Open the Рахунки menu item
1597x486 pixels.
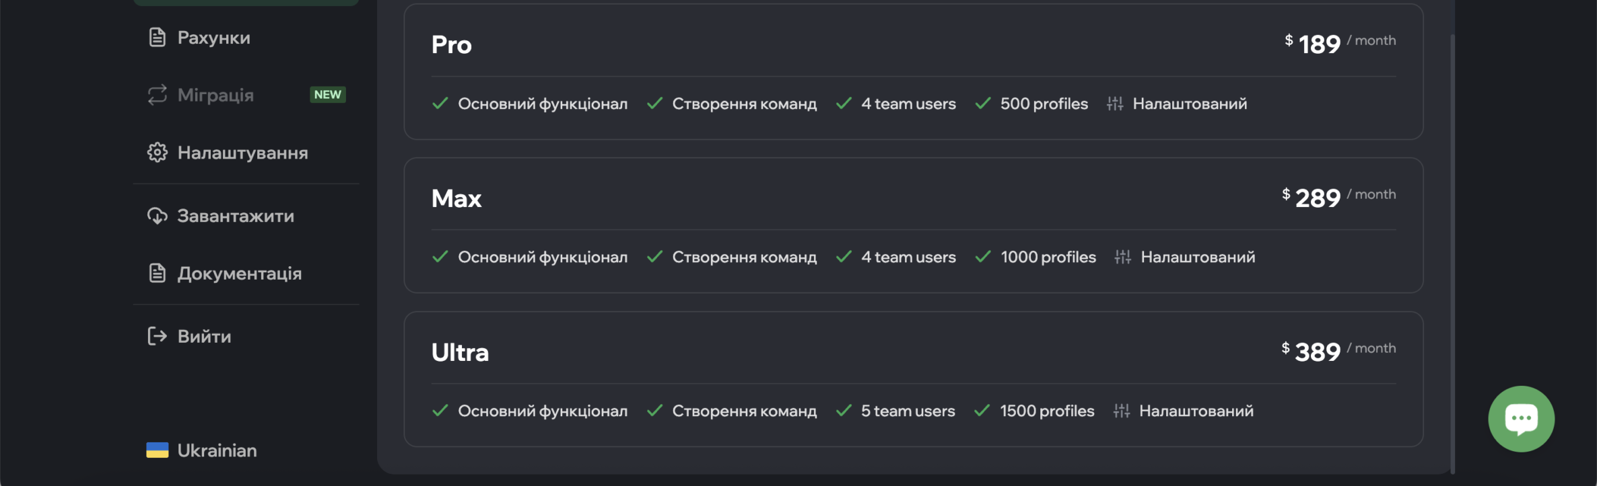coord(246,38)
